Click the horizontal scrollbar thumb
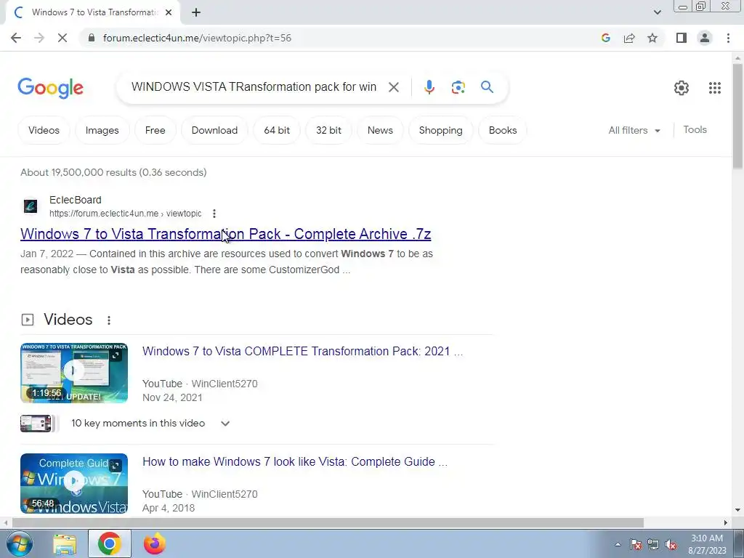The height and width of the screenshot is (558, 744). tap(328, 522)
